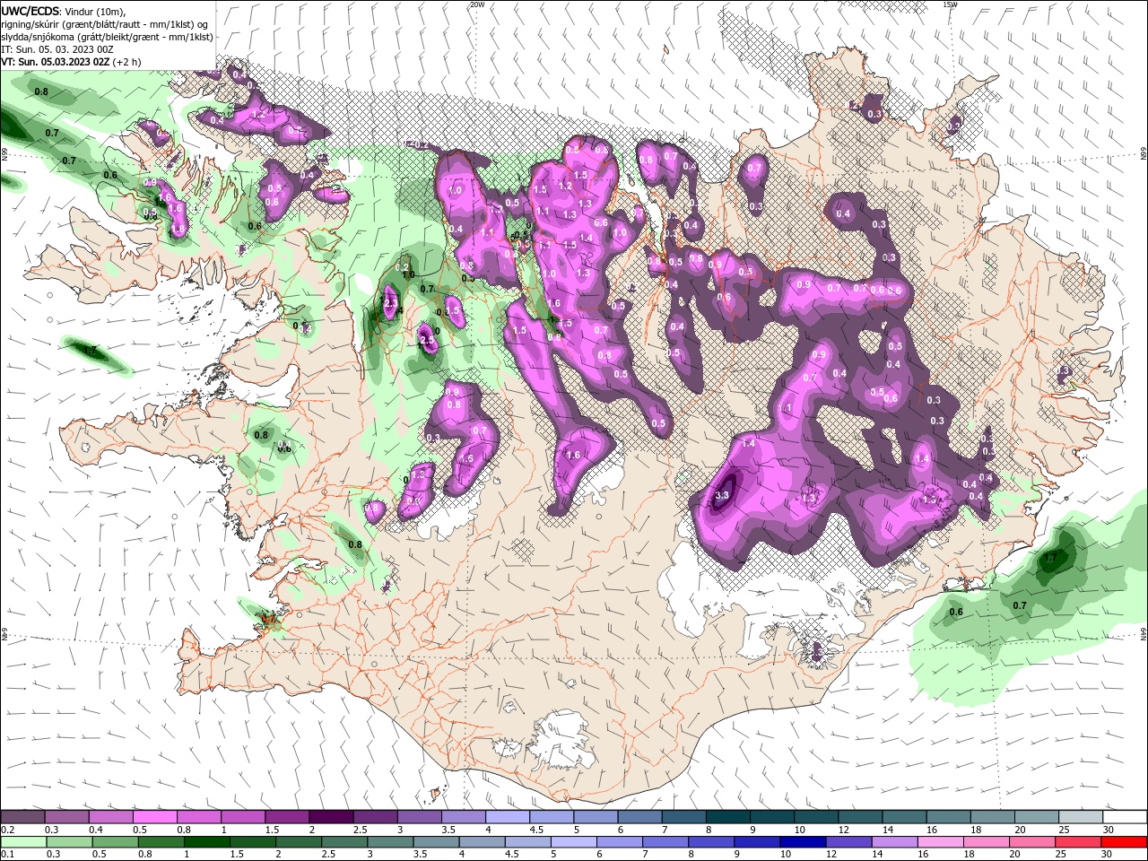Screen dimensions: 1148x861
Task: Click the UWC/ECDS title text
Action: (x=30, y=10)
